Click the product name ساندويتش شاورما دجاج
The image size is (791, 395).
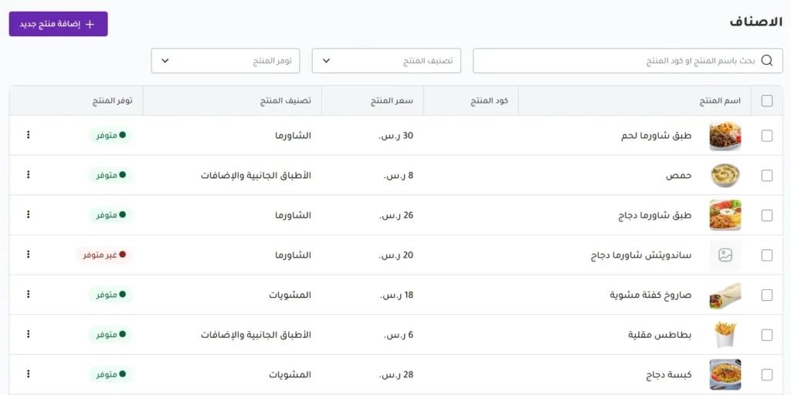tap(641, 255)
